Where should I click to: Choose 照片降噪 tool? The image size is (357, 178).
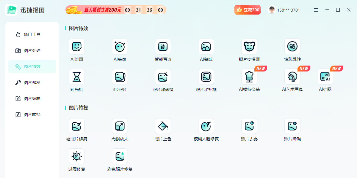[292, 126]
